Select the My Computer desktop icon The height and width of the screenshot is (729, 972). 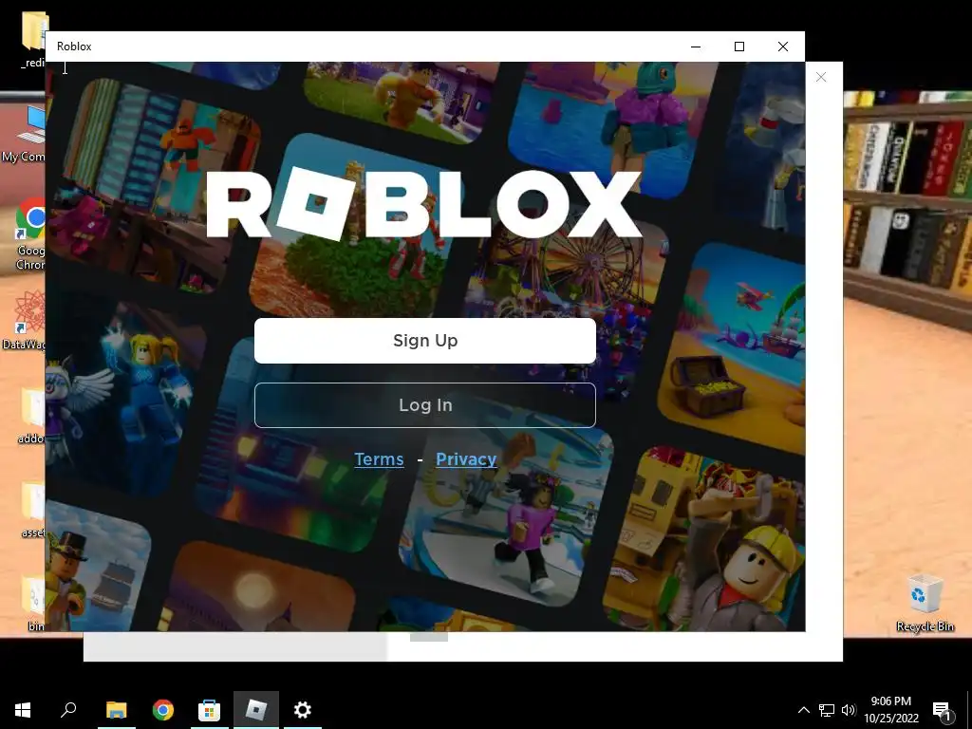(25, 134)
